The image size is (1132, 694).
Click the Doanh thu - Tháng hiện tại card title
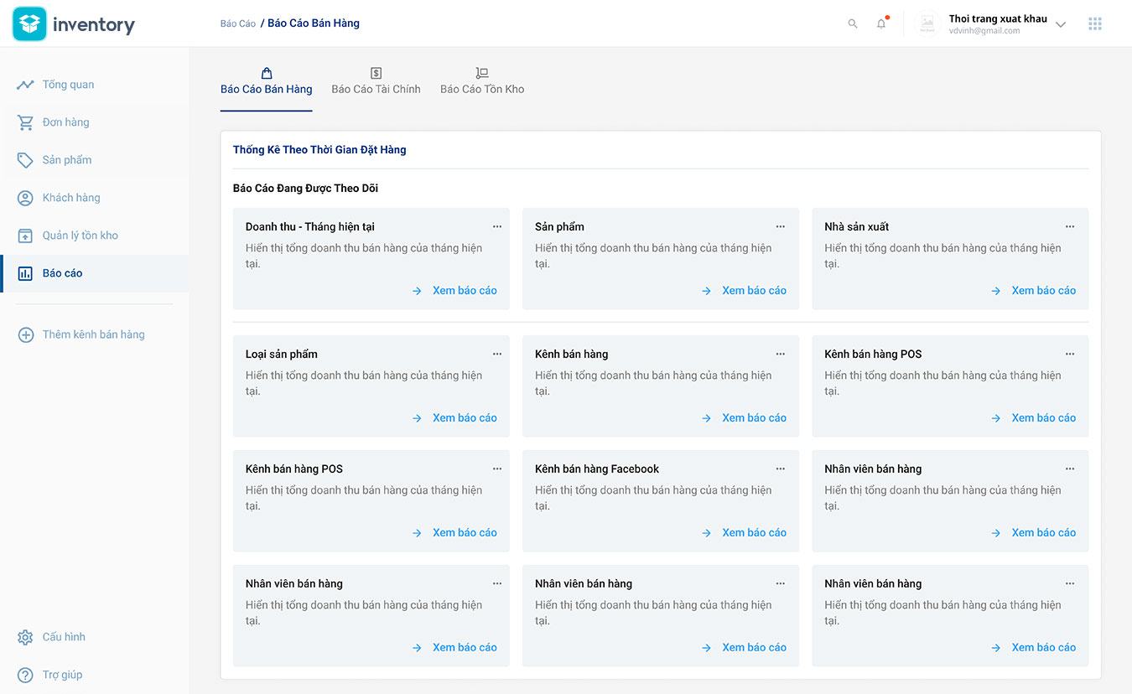click(310, 227)
